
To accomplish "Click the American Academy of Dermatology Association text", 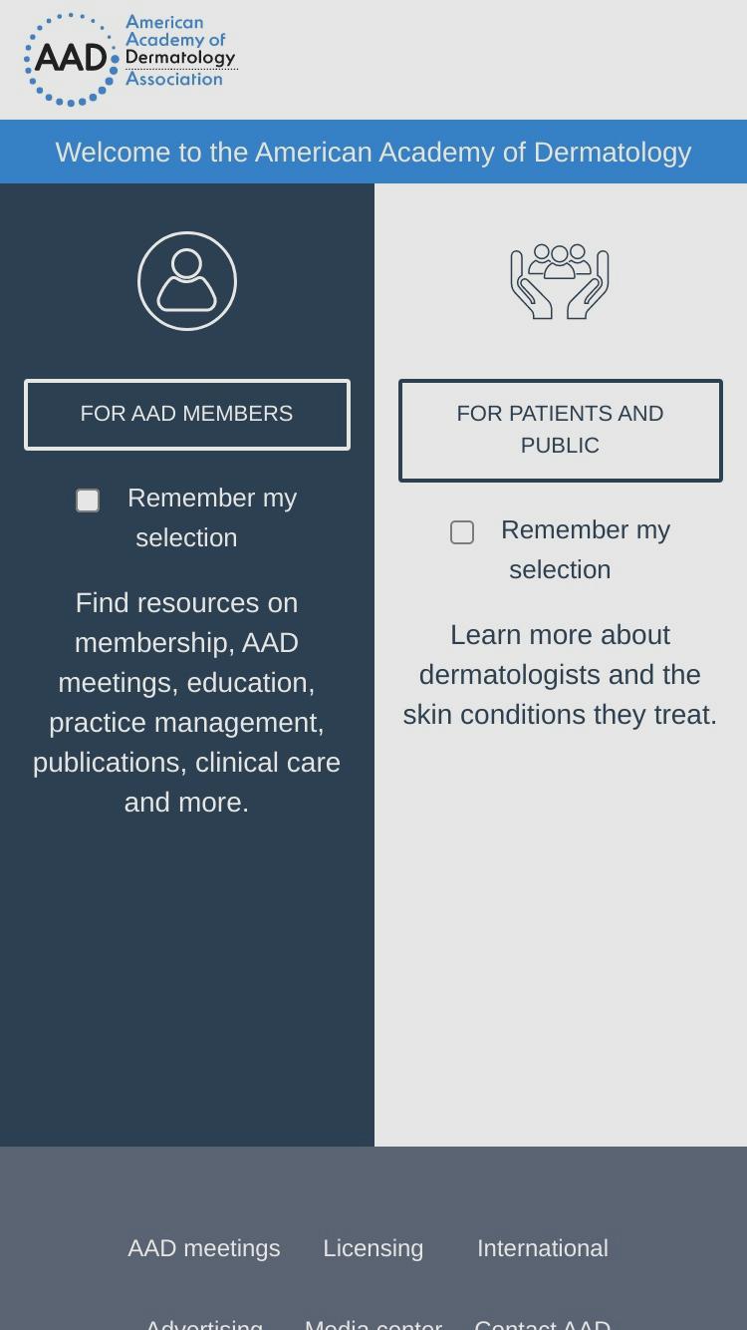I will point(180,50).
